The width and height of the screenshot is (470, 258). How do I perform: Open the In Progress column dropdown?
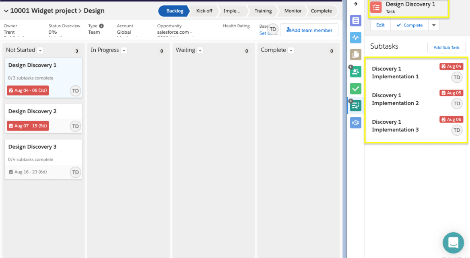[124, 50]
